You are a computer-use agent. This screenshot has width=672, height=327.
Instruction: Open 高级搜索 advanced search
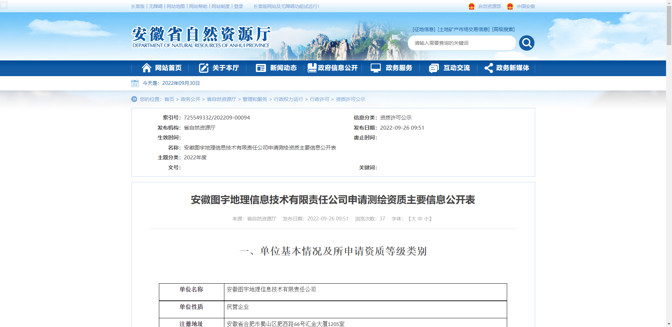tap(503, 29)
